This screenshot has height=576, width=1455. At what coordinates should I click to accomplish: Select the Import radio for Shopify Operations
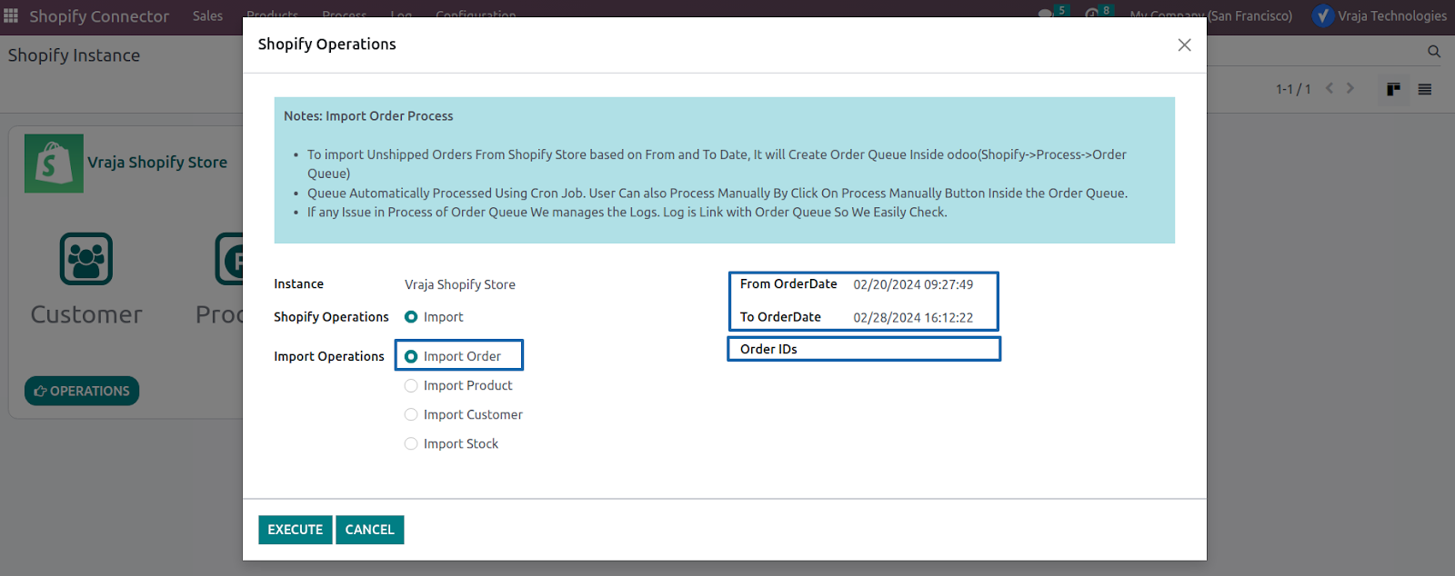click(411, 317)
